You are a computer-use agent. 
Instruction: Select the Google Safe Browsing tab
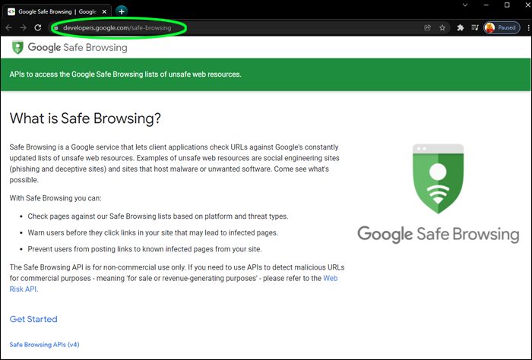click(57, 11)
